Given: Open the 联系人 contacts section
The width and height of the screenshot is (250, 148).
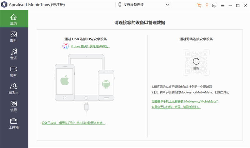Looking at the screenshot, I should (14, 89).
